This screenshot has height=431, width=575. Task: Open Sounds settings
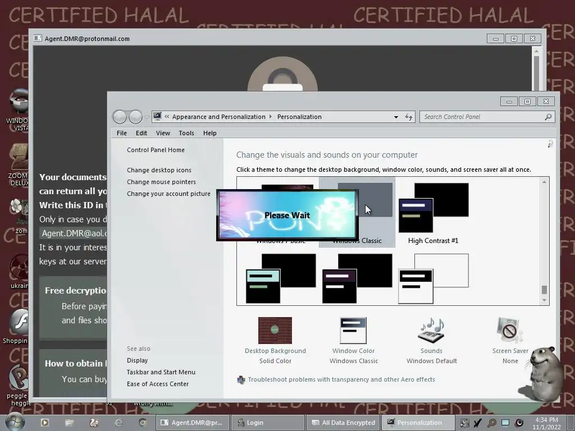(432, 341)
